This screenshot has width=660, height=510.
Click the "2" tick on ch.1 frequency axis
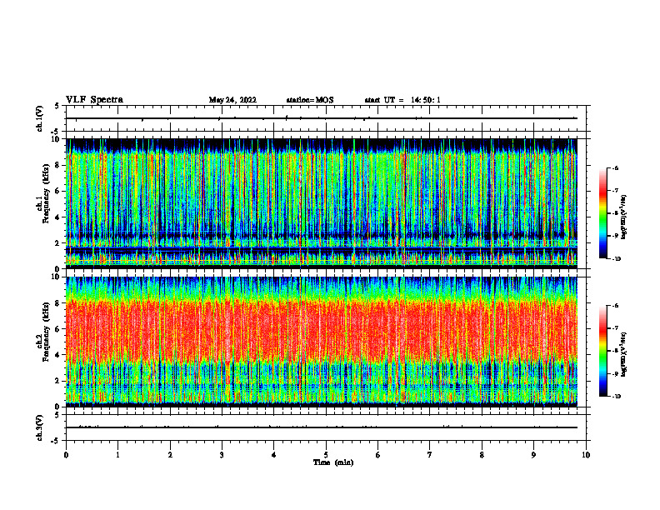59,242
